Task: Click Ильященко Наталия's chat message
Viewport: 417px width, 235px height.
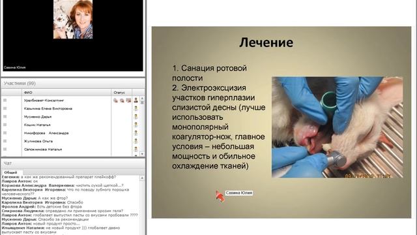Action: pos(61,230)
